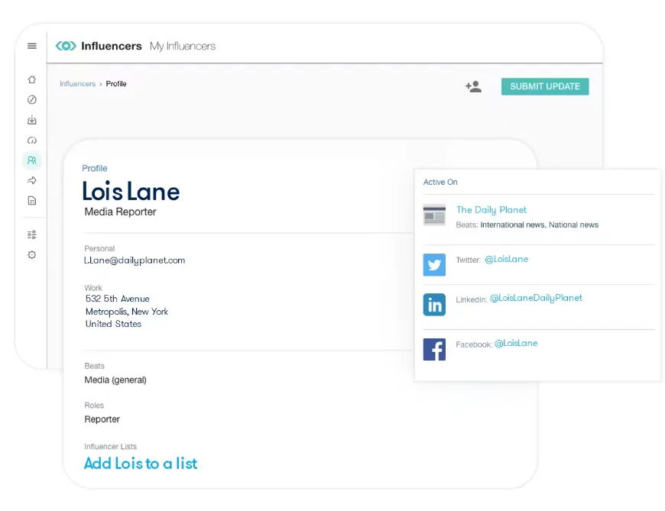Go to Home in sidebar
The width and height of the screenshot is (665, 511).
[x=32, y=79]
